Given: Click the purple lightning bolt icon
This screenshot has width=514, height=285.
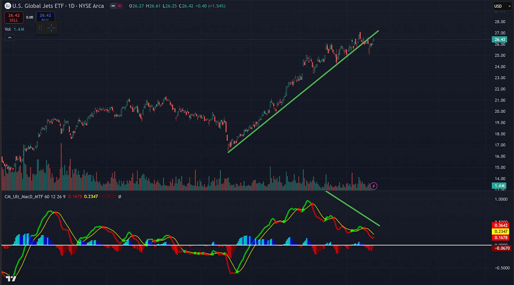Looking at the screenshot, I should tap(374, 186).
